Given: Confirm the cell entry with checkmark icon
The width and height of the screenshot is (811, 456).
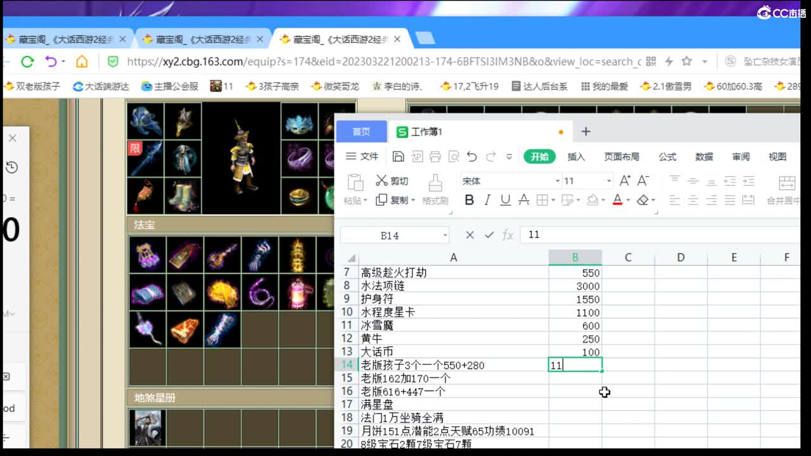Looking at the screenshot, I should pyautogui.click(x=489, y=235).
